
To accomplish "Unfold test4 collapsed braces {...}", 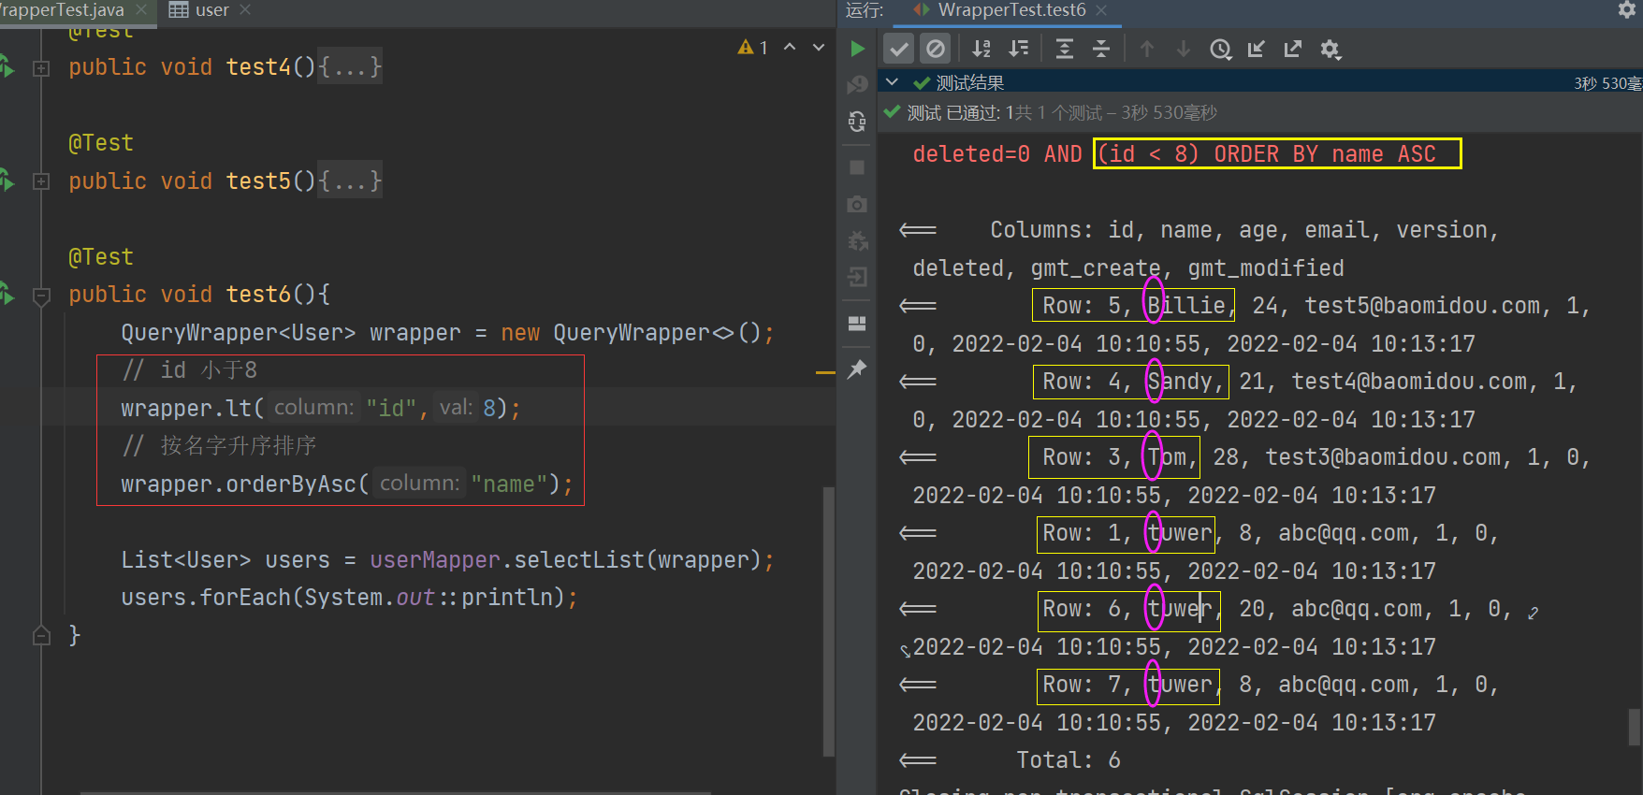I will [x=350, y=67].
